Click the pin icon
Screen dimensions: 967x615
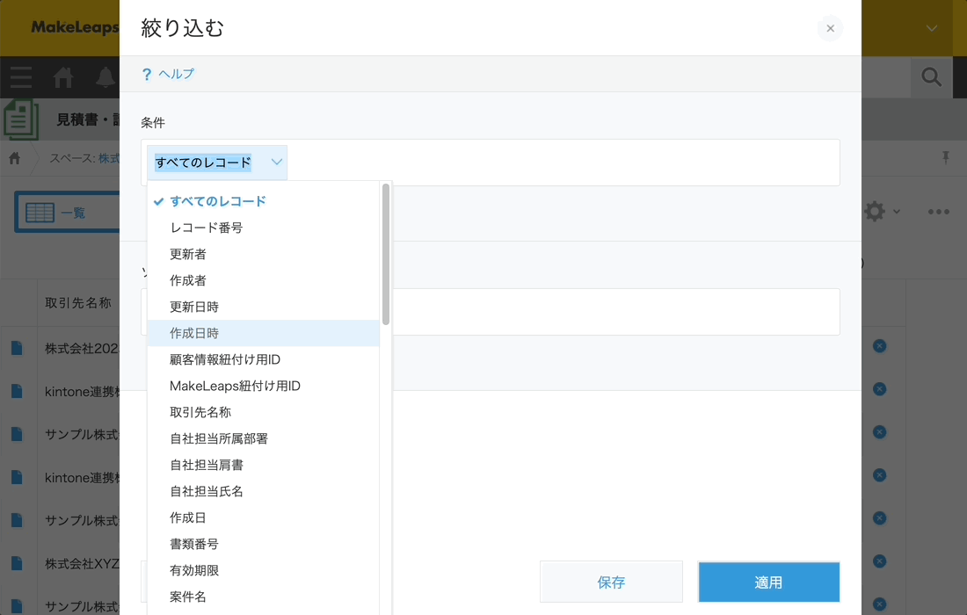tap(945, 158)
